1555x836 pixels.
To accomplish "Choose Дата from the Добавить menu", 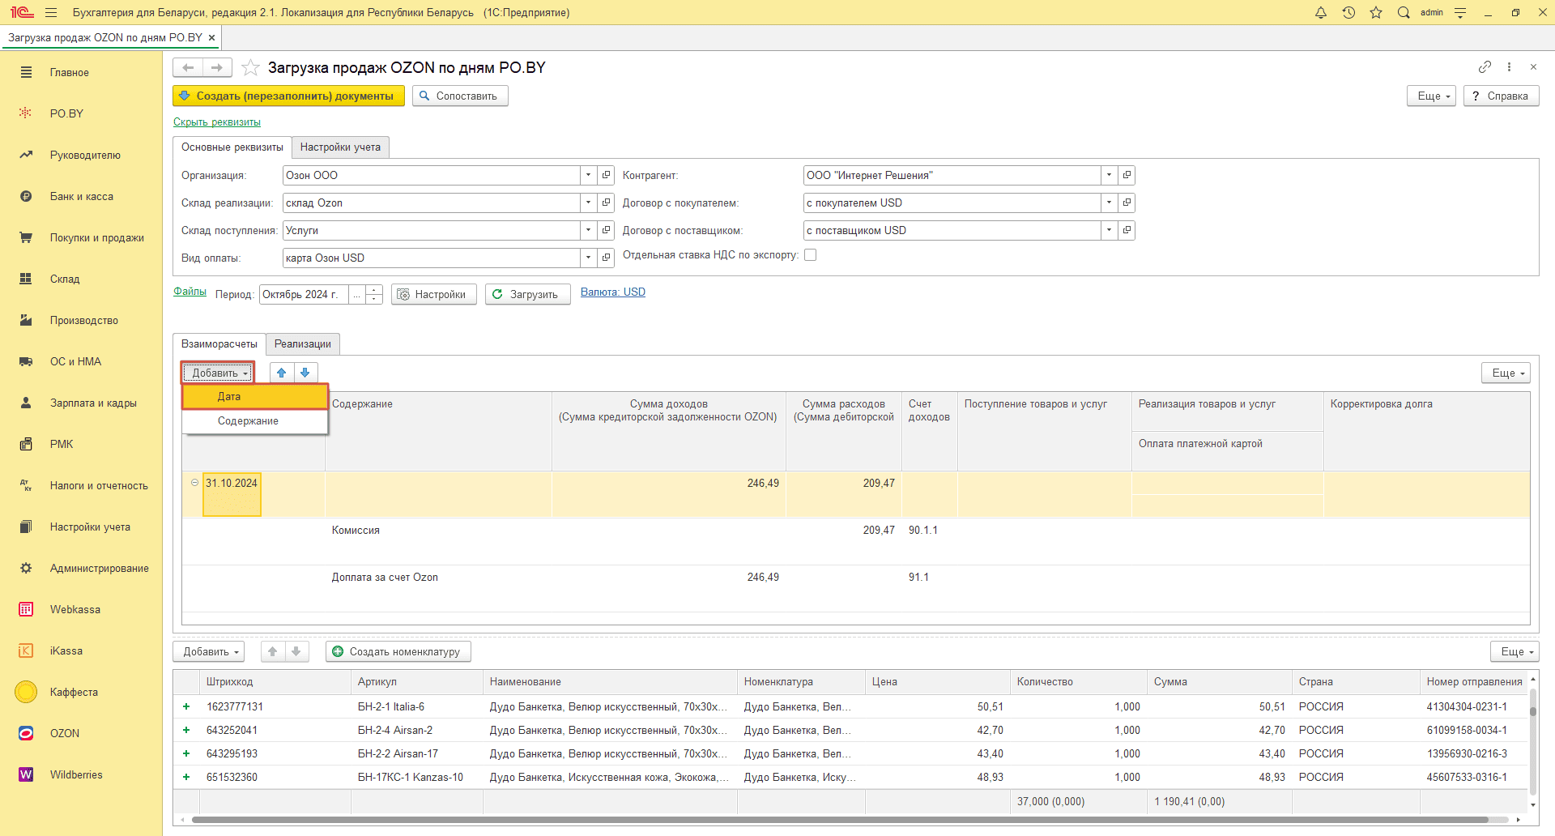I will pos(255,396).
